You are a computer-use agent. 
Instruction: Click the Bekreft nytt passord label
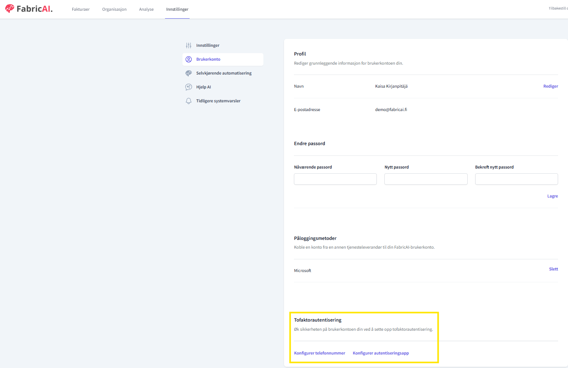coord(494,167)
